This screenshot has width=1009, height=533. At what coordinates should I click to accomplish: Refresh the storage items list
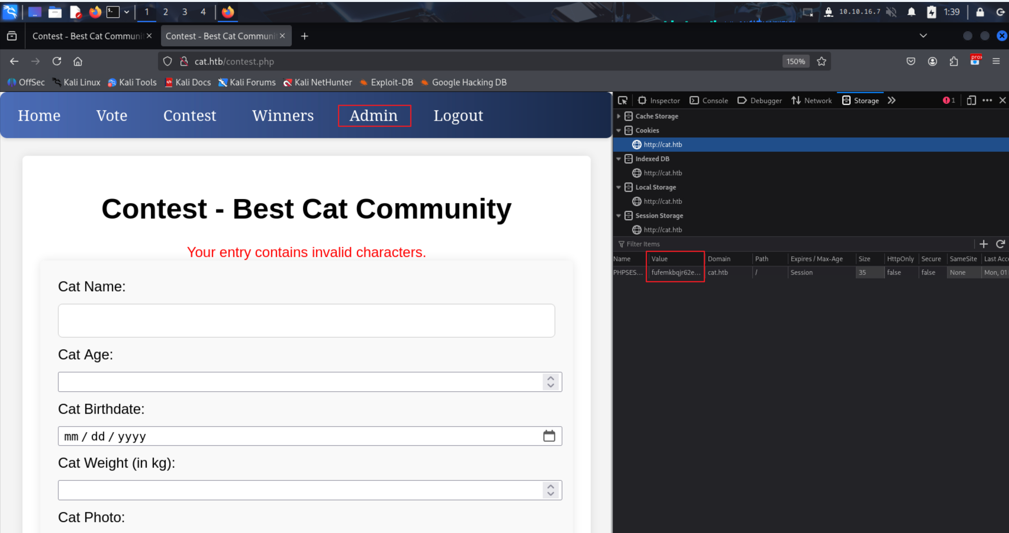pyautogui.click(x=1000, y=244)
